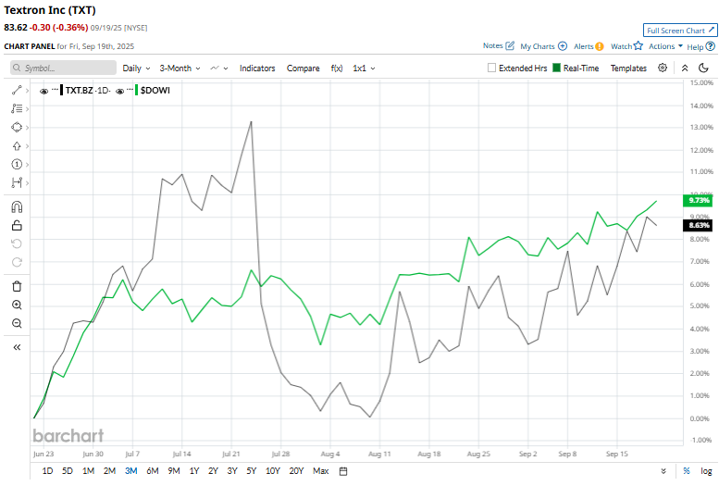Viewport: 719px width, 486px height.
Task: Open the Daily frequency dropdown
Action: [x=136, y=68]
